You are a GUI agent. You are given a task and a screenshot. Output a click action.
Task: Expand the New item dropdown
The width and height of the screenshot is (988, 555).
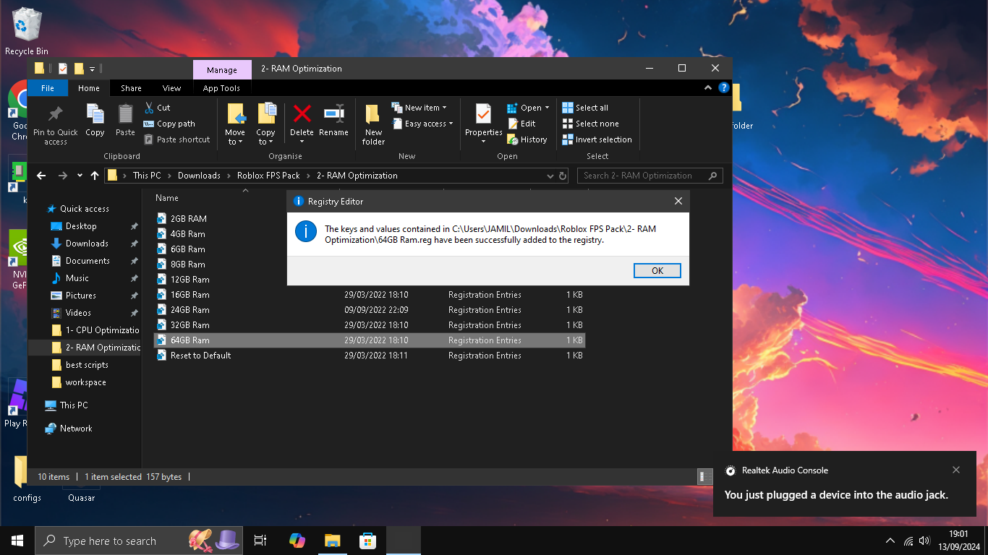pyautogui.click(x=419, y=108)
